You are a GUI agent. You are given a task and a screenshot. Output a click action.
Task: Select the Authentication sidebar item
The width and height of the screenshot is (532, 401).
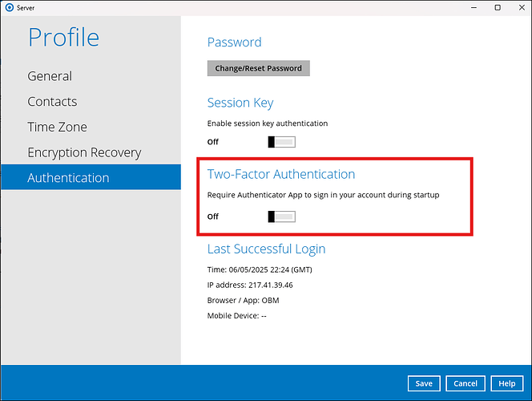(68, 178)
